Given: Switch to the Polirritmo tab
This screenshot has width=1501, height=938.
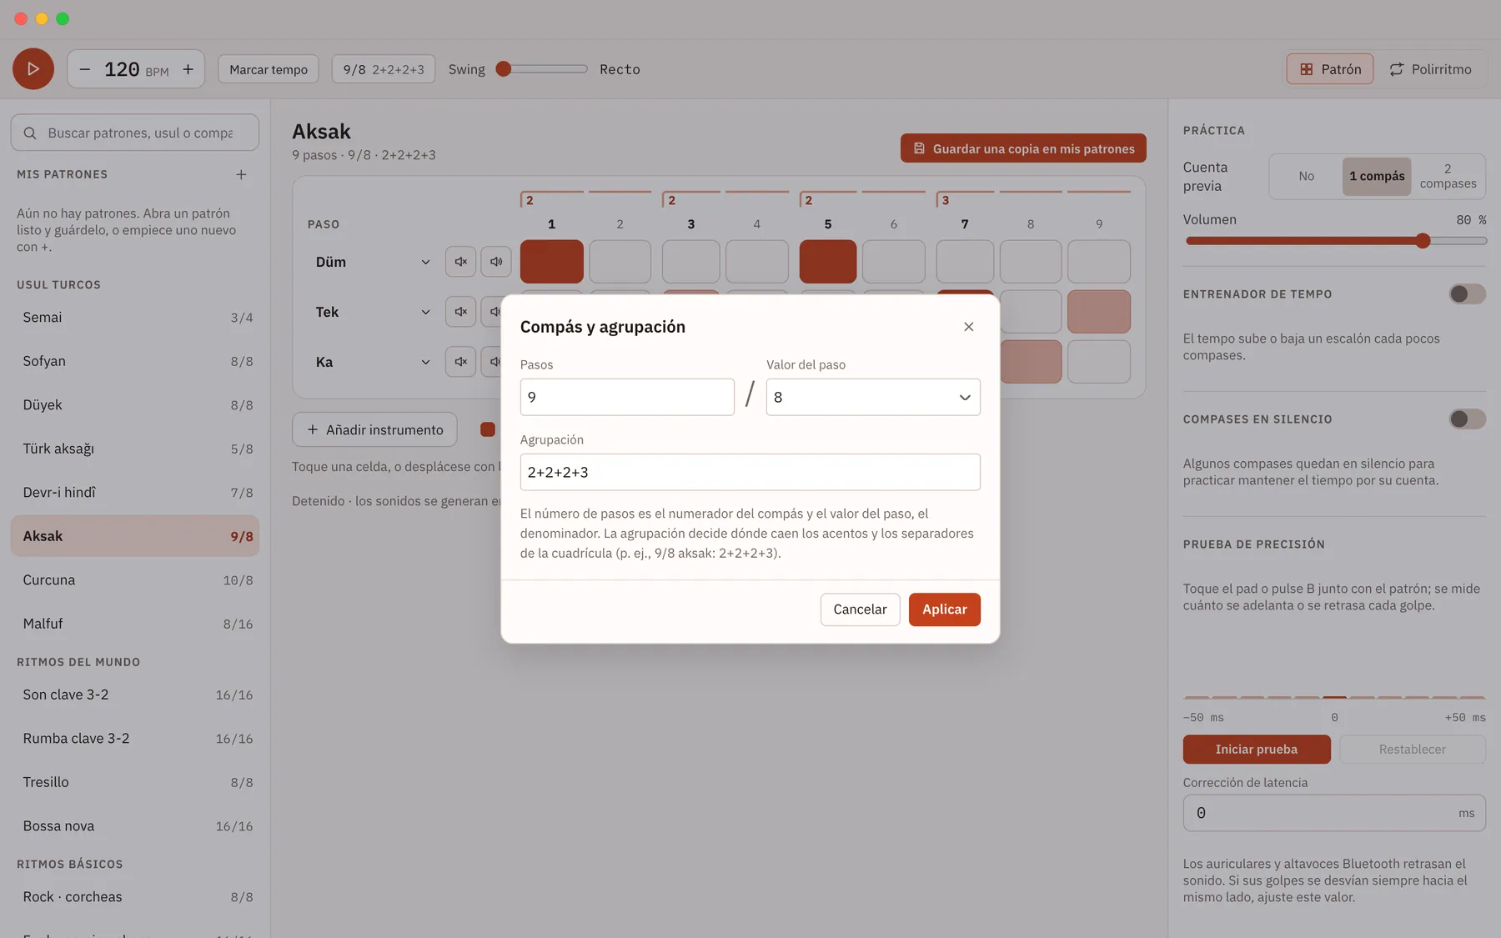Looking at the screenshot, I should (x=1430, y=69).
